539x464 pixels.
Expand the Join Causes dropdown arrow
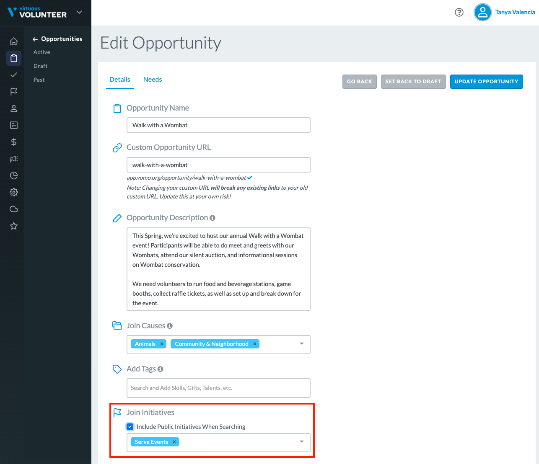(x=302, y=344)
